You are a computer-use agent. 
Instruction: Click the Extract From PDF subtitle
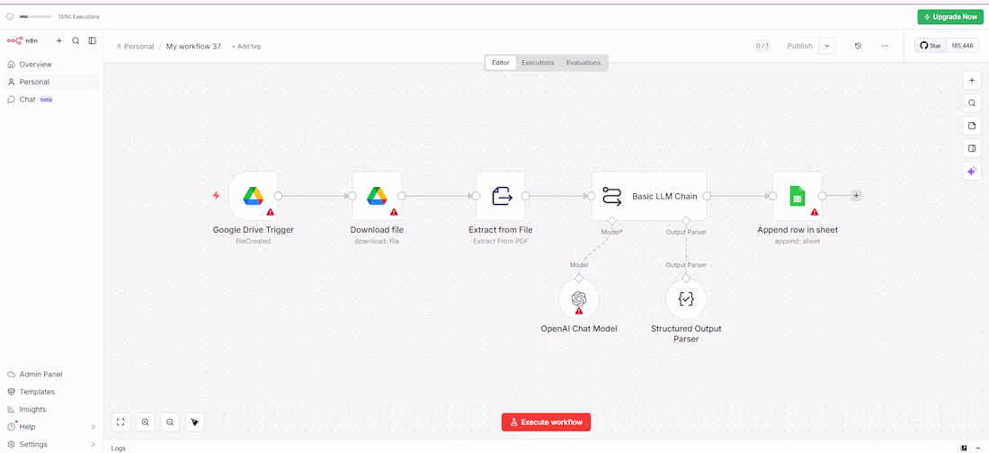coord(501,241)
